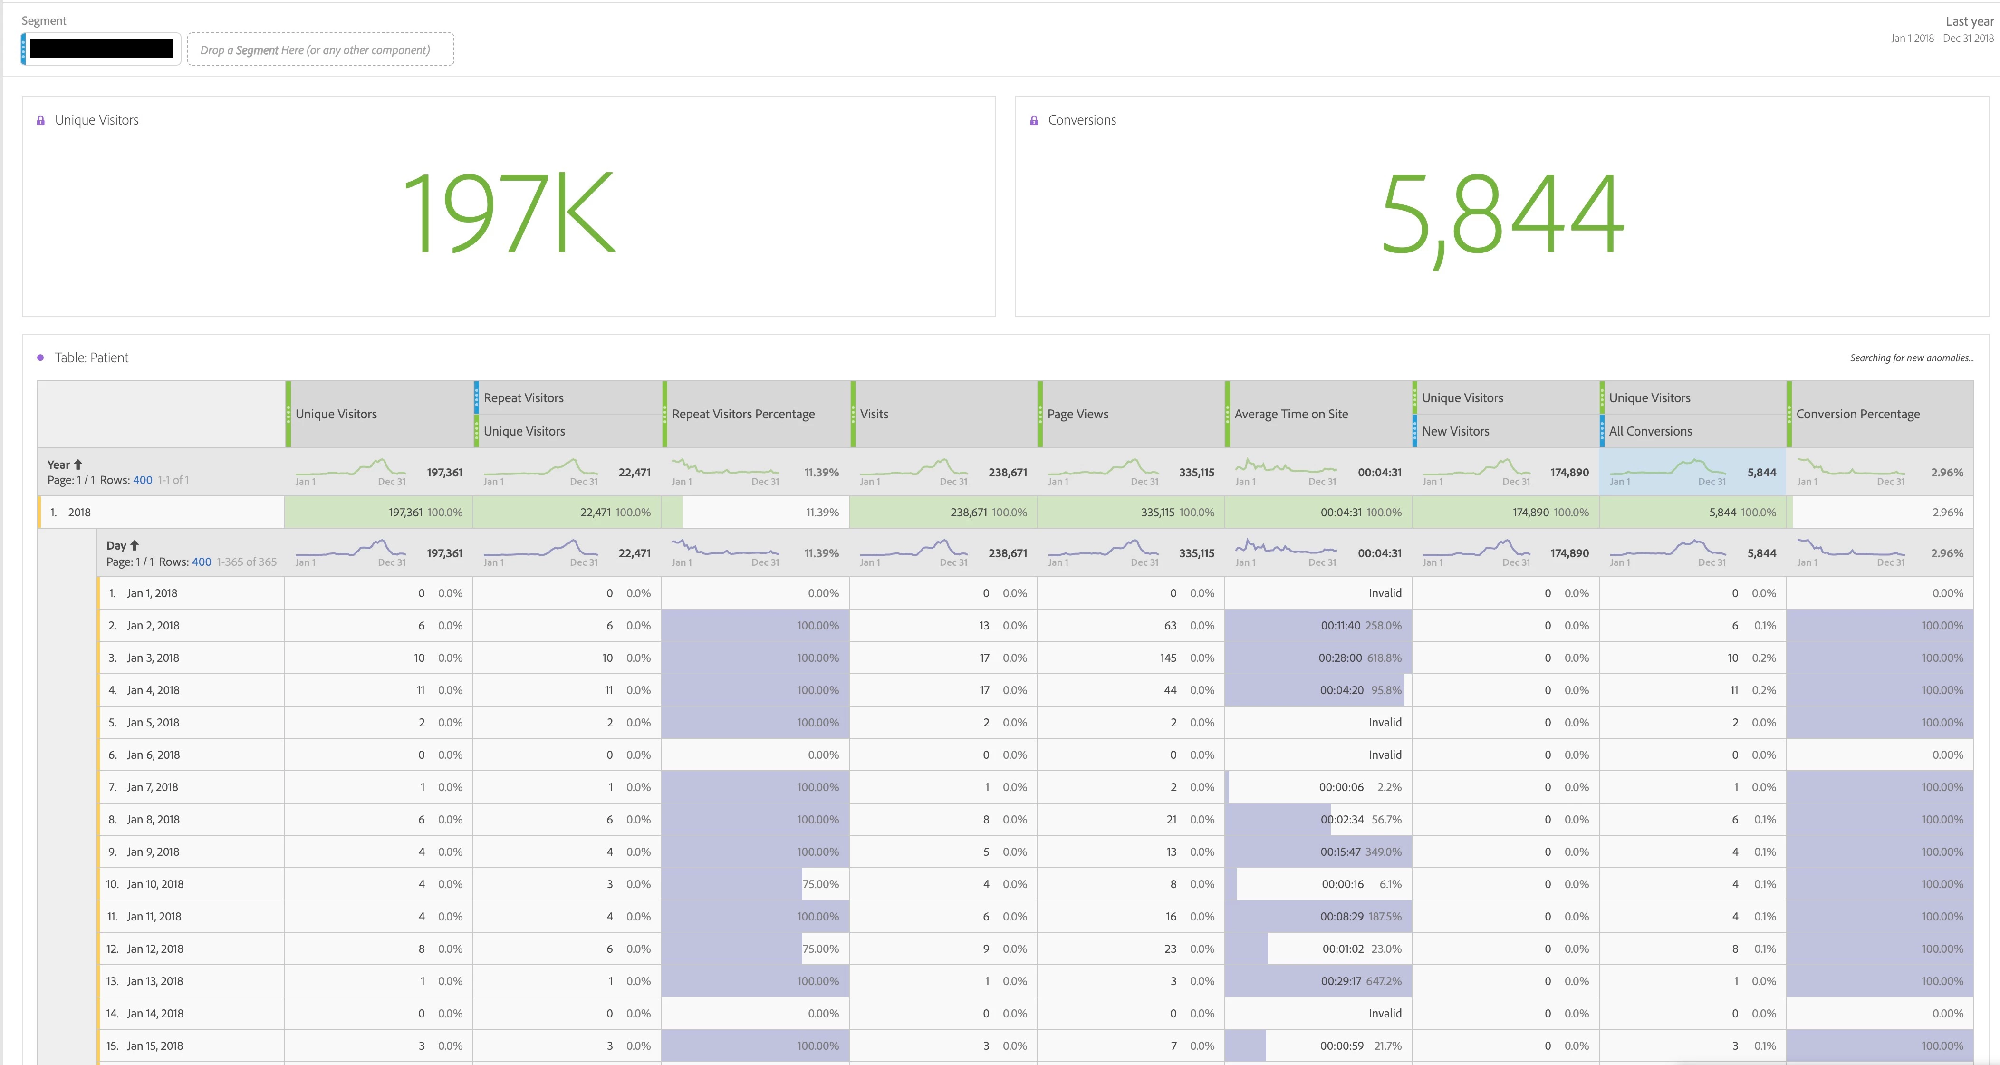Click drag handle on New Visitors segment header
Viewport: 2000px width, 1065px height.
point(1415,431)
